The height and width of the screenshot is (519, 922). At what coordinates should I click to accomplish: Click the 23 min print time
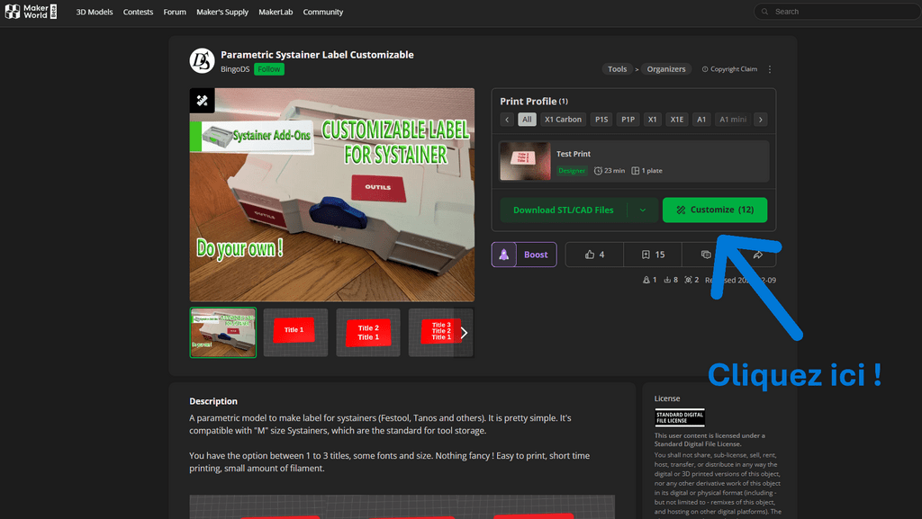coord(610,171)
